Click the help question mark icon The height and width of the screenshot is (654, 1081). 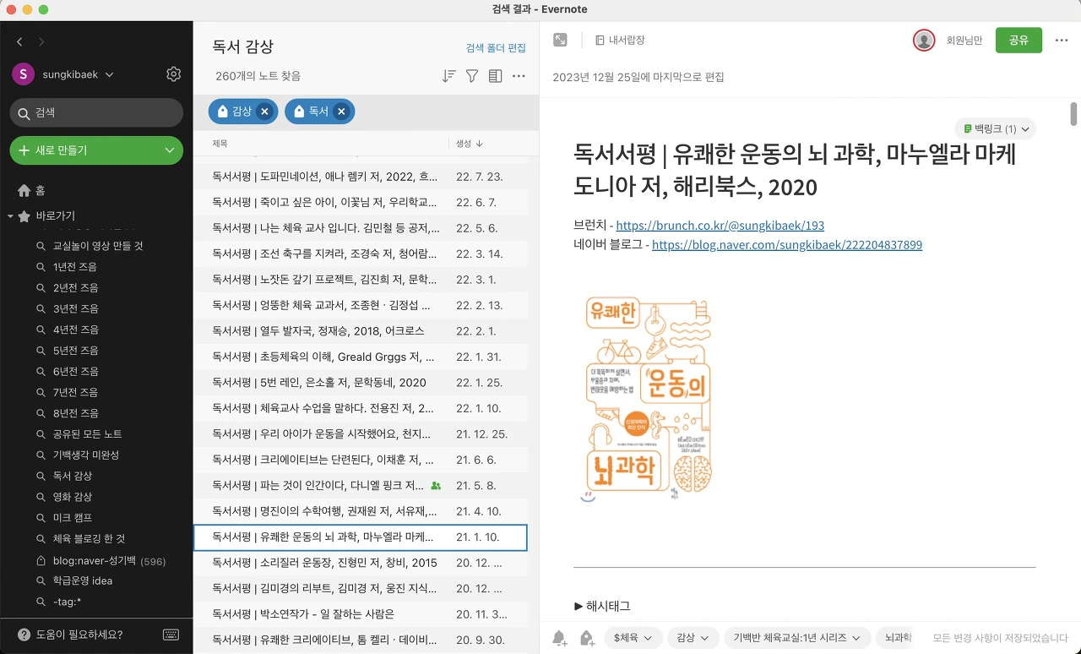tap(24, 635)
